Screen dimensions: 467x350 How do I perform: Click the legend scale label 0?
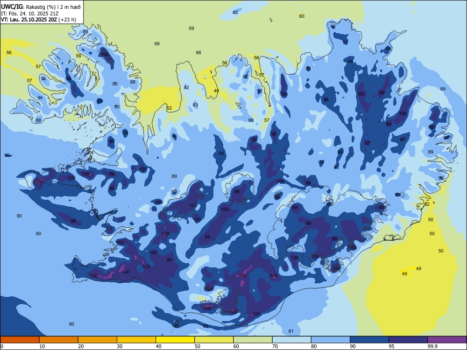click(x=2, y=346)
